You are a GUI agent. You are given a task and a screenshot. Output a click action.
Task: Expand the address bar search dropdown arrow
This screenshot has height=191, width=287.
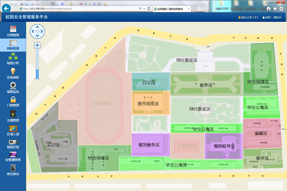tap(145, 9)
